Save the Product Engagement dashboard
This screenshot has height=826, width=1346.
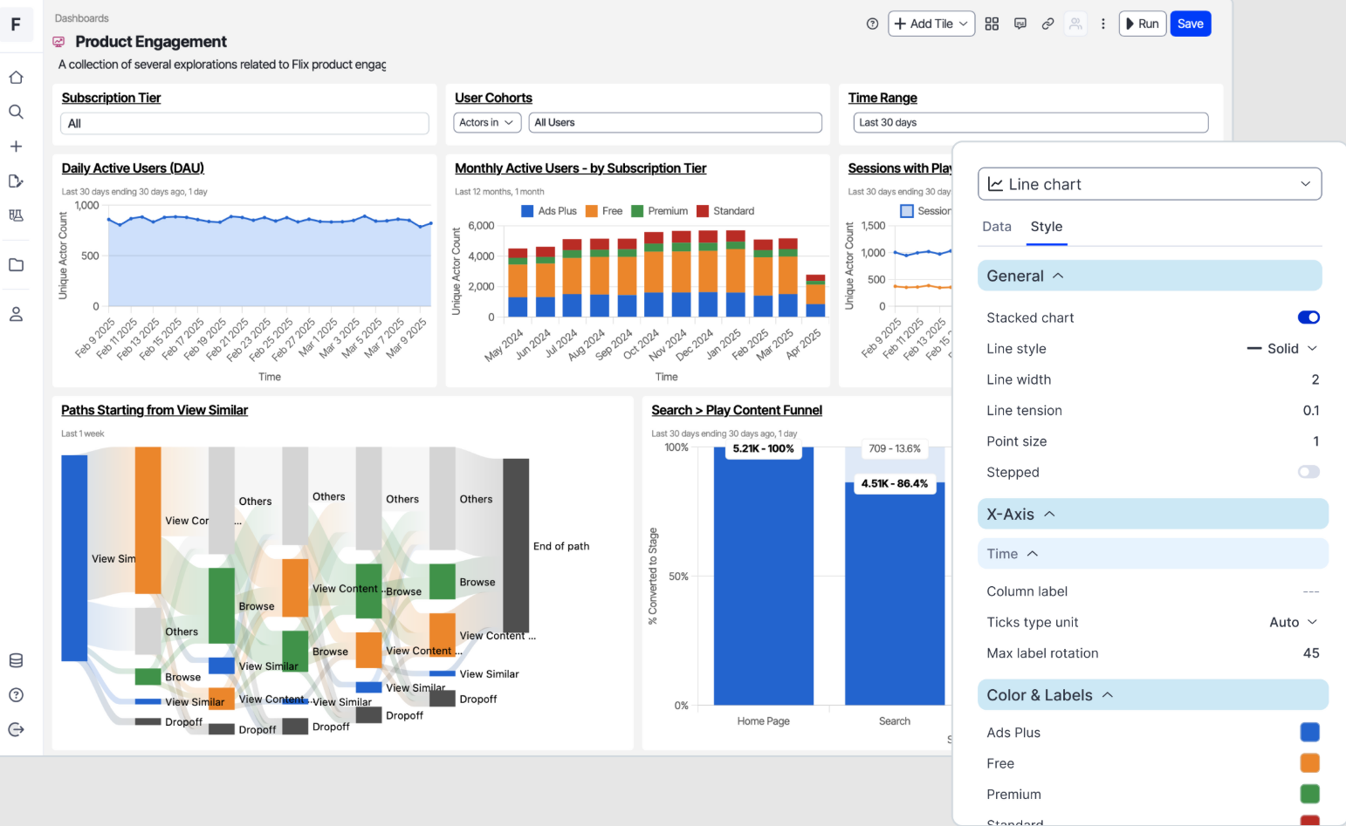tap(1191, 24)
